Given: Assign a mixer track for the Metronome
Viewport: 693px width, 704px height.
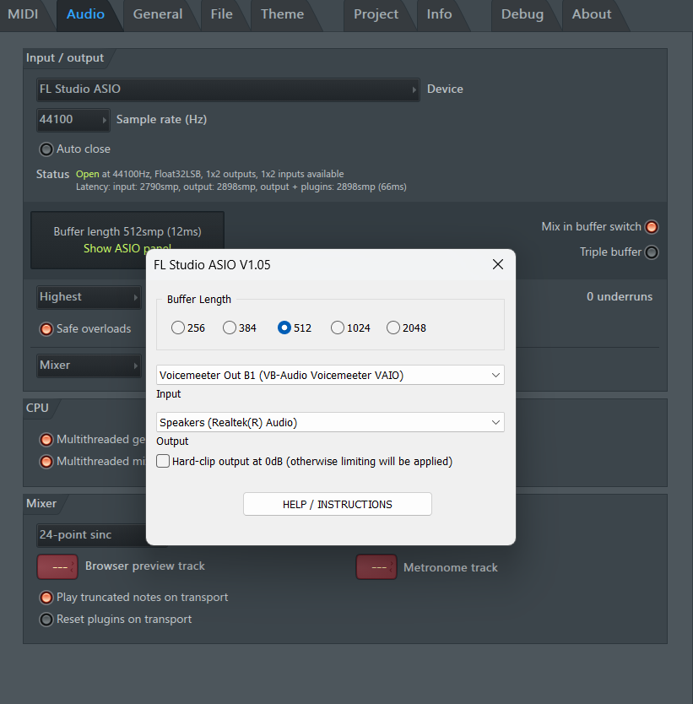Looking at the screenshot, I should 376,567.
